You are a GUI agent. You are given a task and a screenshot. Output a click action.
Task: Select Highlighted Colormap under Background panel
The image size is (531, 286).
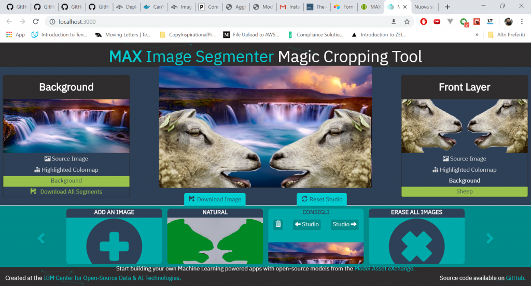click(x=66, y=170)
